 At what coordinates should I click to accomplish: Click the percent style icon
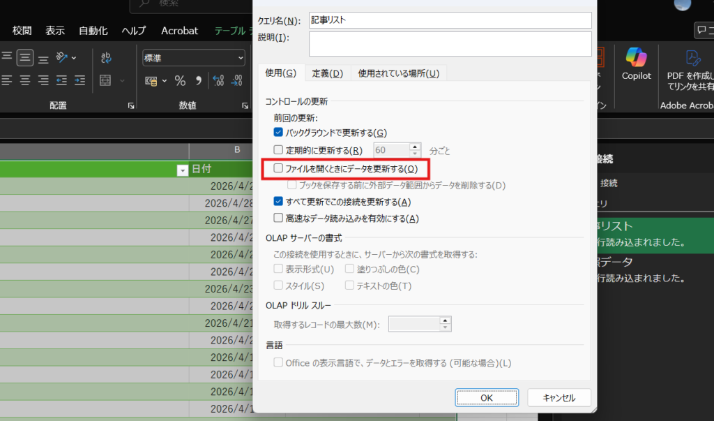[x=180, y=81]
